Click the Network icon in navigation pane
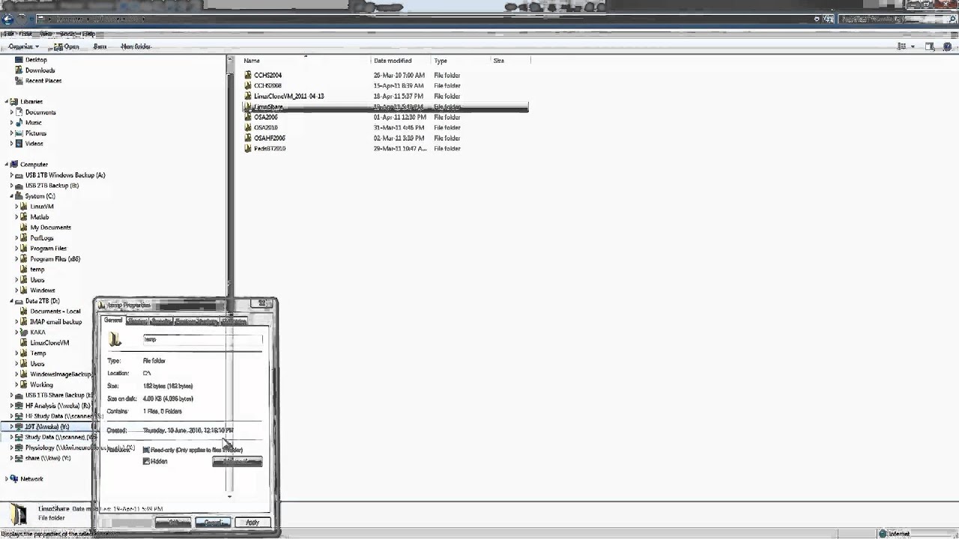The width and height of the screenshot is (959, 539). 14,479
